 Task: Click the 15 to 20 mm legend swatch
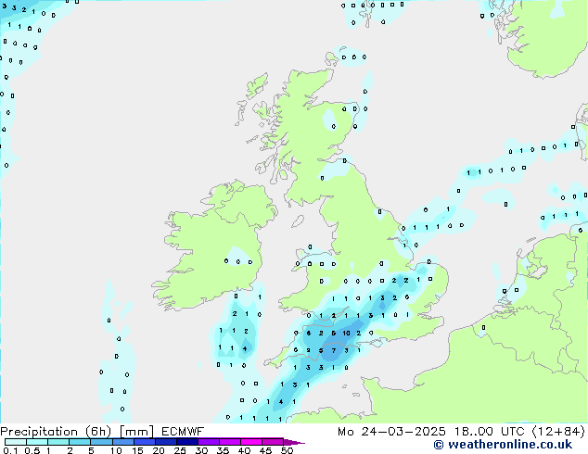(145, 442)
